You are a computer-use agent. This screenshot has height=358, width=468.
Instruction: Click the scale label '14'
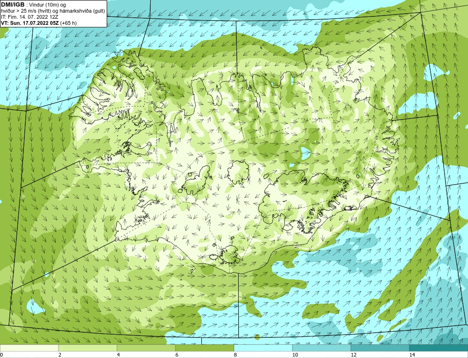point(412,355)
